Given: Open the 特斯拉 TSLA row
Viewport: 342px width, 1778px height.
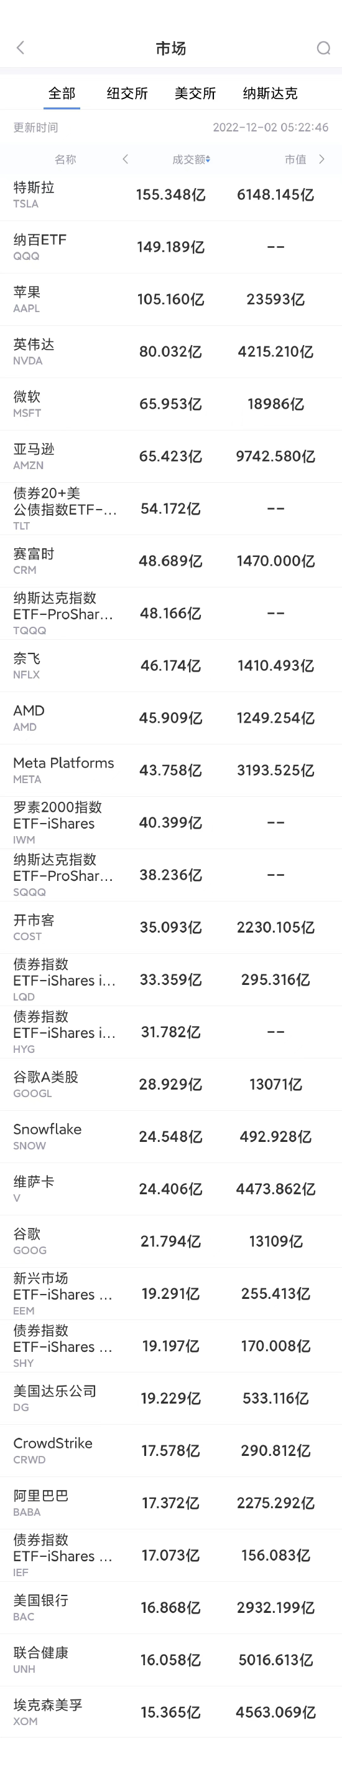Looking at the screenshot, I should (171, 194).
